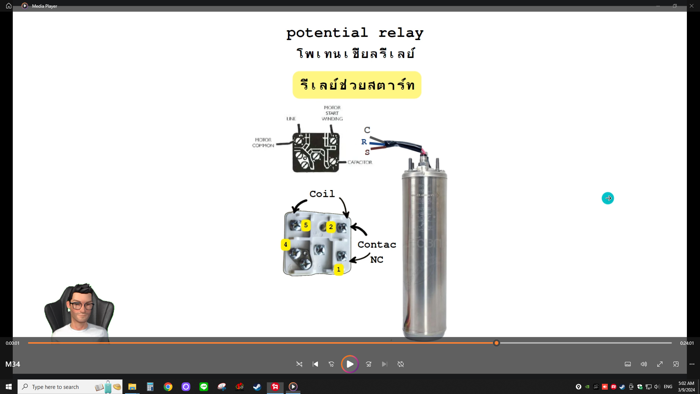Open the volume control flyout
Viewport: 700px width, 394px height.
coord(644,364)
